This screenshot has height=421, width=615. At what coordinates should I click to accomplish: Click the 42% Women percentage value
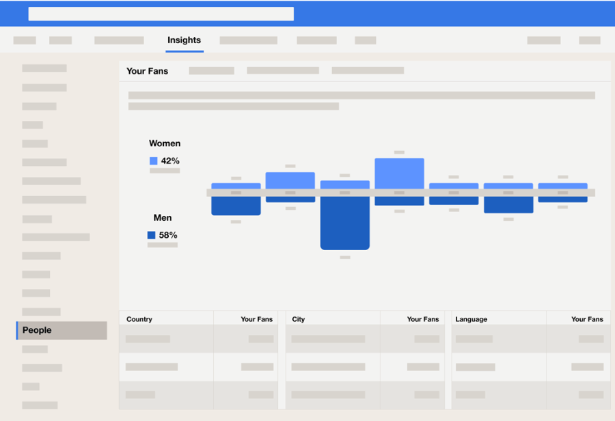coord(170,161)
